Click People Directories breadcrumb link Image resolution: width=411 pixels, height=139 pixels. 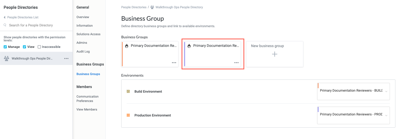(x=134, y=7)
